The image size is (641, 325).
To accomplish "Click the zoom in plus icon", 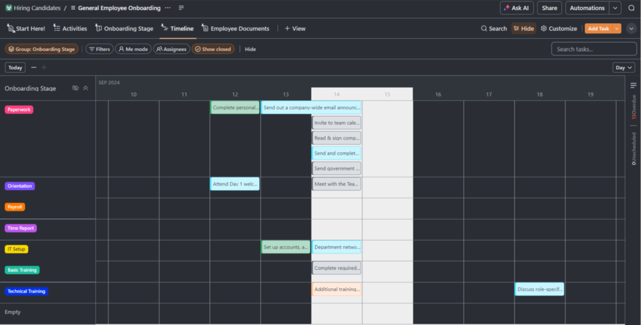I will click(x=44, y=68).
